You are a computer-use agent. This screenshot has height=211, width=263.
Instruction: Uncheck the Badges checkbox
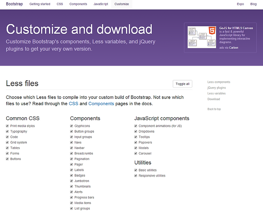[x=72, y=175]
